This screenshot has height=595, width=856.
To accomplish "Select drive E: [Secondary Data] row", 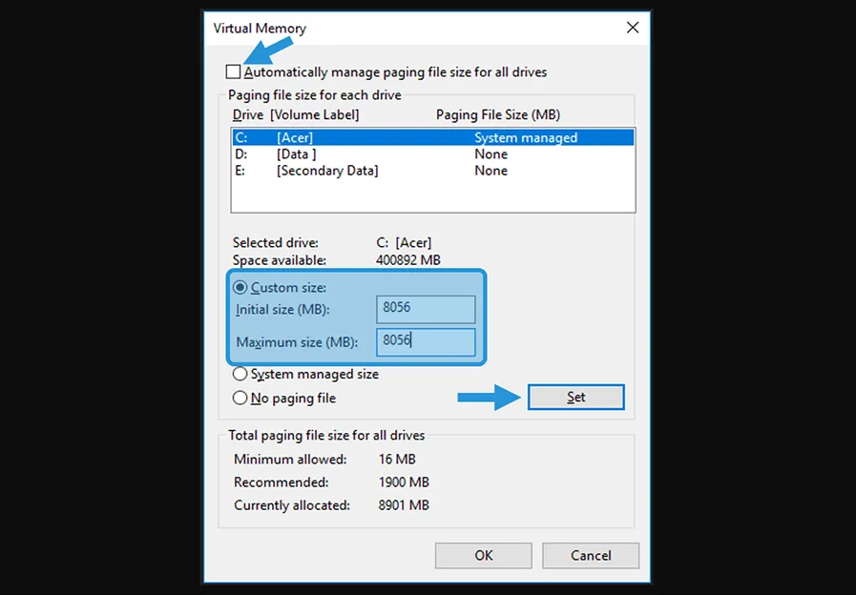I will tap(433, 171).
